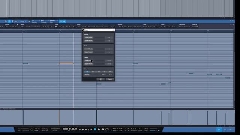Click the Record button in transport

[x=103, y=129]
